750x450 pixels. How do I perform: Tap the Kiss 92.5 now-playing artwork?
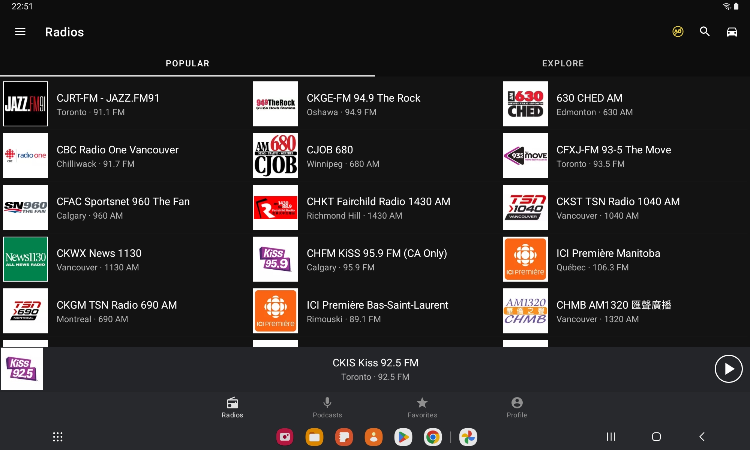pos(22,369)
